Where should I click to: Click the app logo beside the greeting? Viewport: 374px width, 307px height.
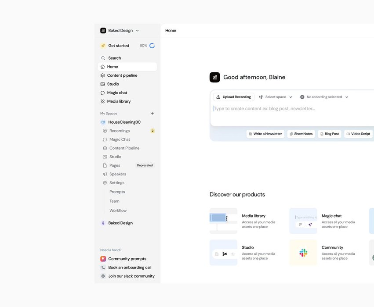[x=214, y=77]
